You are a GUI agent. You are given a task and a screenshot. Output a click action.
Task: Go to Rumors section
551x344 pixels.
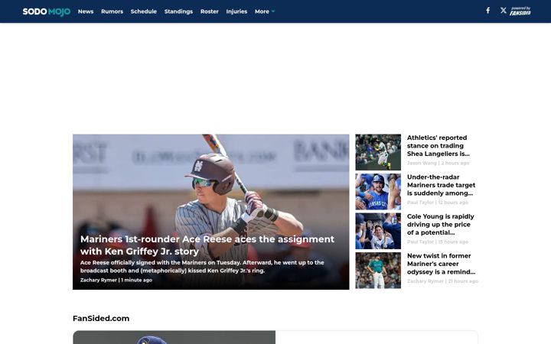pyautogui.click(x=112, y=11)
